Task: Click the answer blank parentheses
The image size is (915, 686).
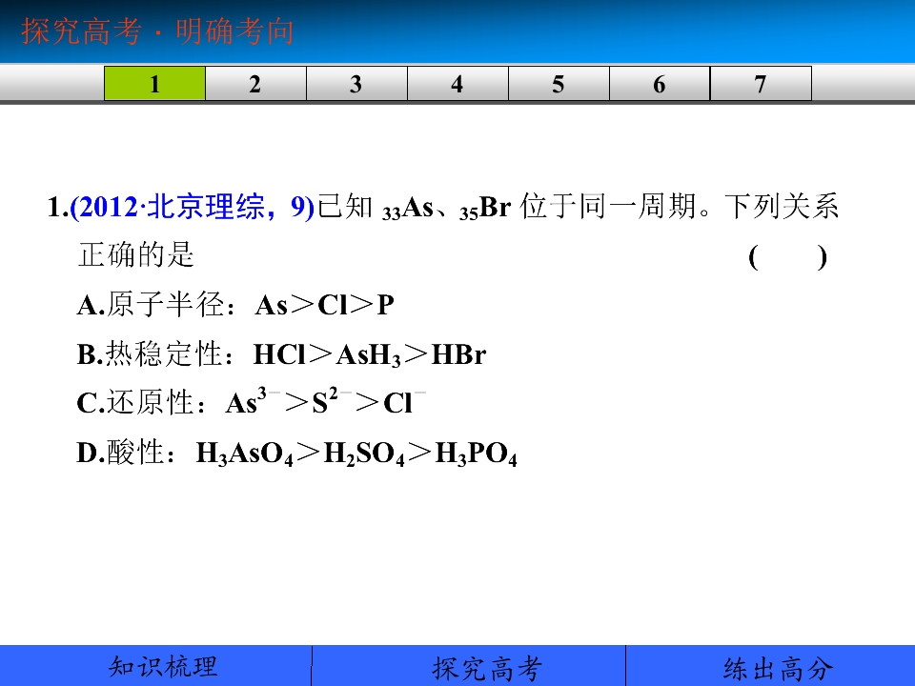Action: tap(787, 256)
